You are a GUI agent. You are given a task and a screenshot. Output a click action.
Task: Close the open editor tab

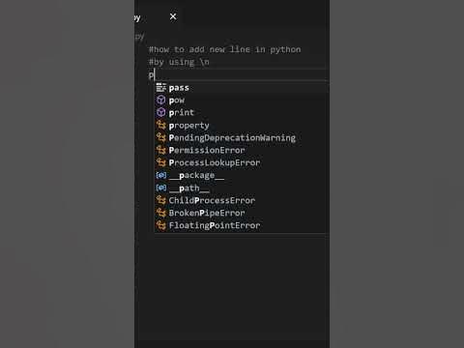[173, 16]
